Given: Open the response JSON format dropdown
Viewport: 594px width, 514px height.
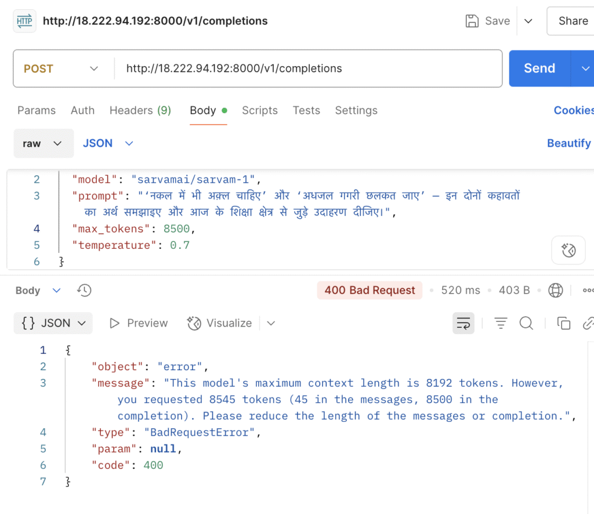Looking at the screenshot, I should [x=53, y=323].
